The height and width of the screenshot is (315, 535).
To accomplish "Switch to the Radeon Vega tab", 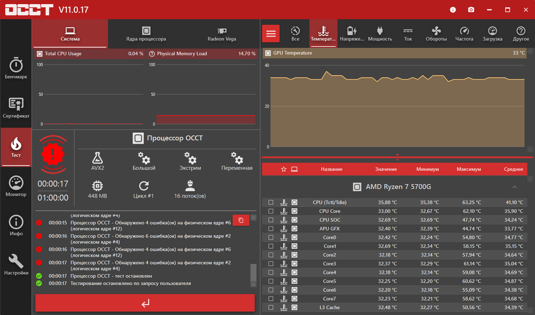I will tap(222, 33).
